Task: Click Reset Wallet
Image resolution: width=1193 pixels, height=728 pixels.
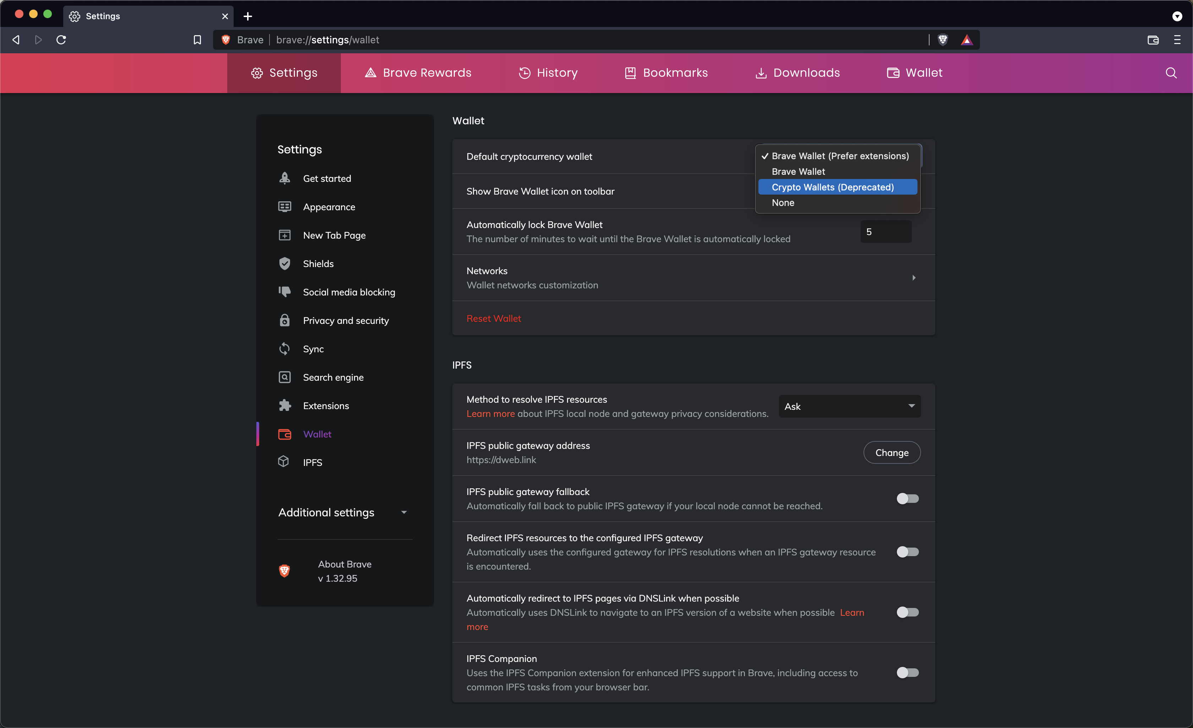Action: (494, 318)
